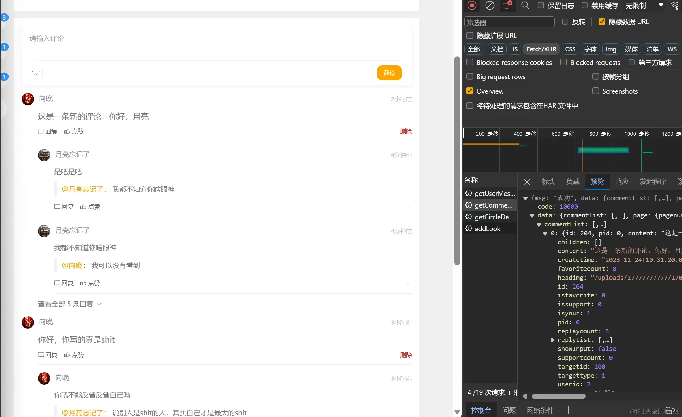Click the clear network log icon
This screenshot has height=417, width=682.
pos(490,5)
